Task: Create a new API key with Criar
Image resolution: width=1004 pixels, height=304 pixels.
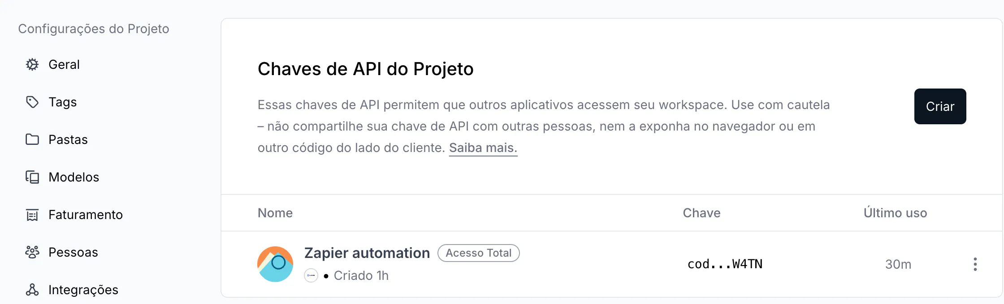Action: click(940, 106)
